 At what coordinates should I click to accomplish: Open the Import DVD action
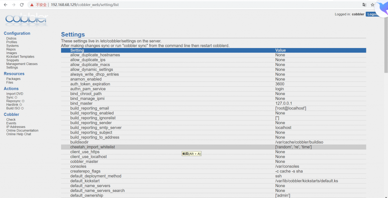point(15,94)
